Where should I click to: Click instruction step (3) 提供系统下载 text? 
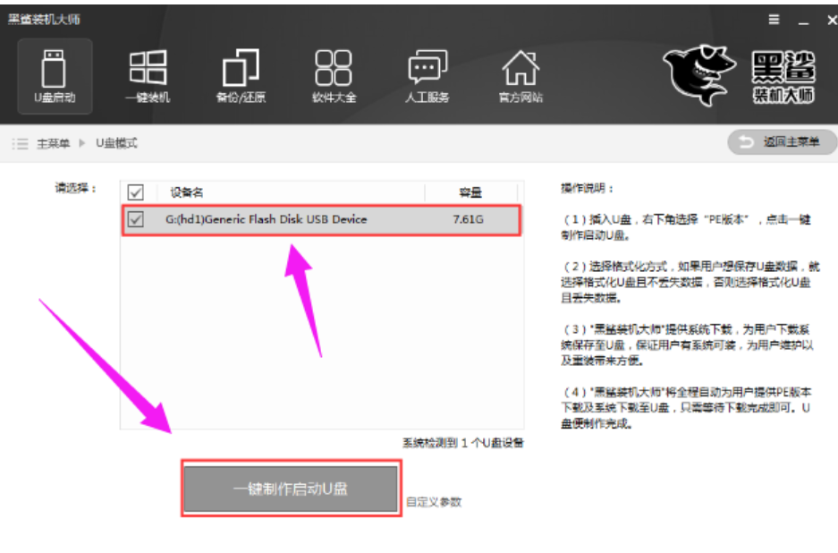687,345
